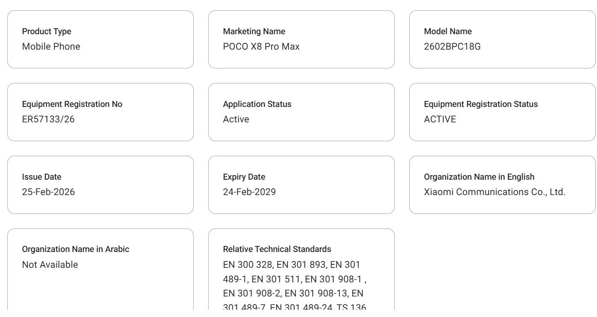Select registration number ER57133/26

point(48,119)
